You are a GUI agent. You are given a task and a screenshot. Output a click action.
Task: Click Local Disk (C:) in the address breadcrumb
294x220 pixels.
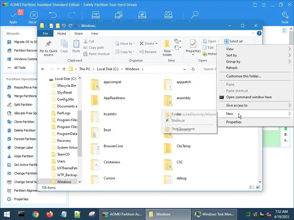[108, 69]
